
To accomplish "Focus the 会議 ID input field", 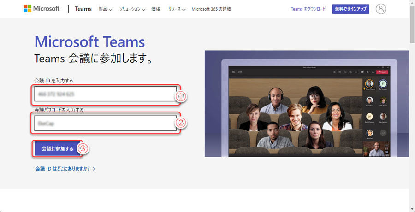I will [x=105, y=94].
